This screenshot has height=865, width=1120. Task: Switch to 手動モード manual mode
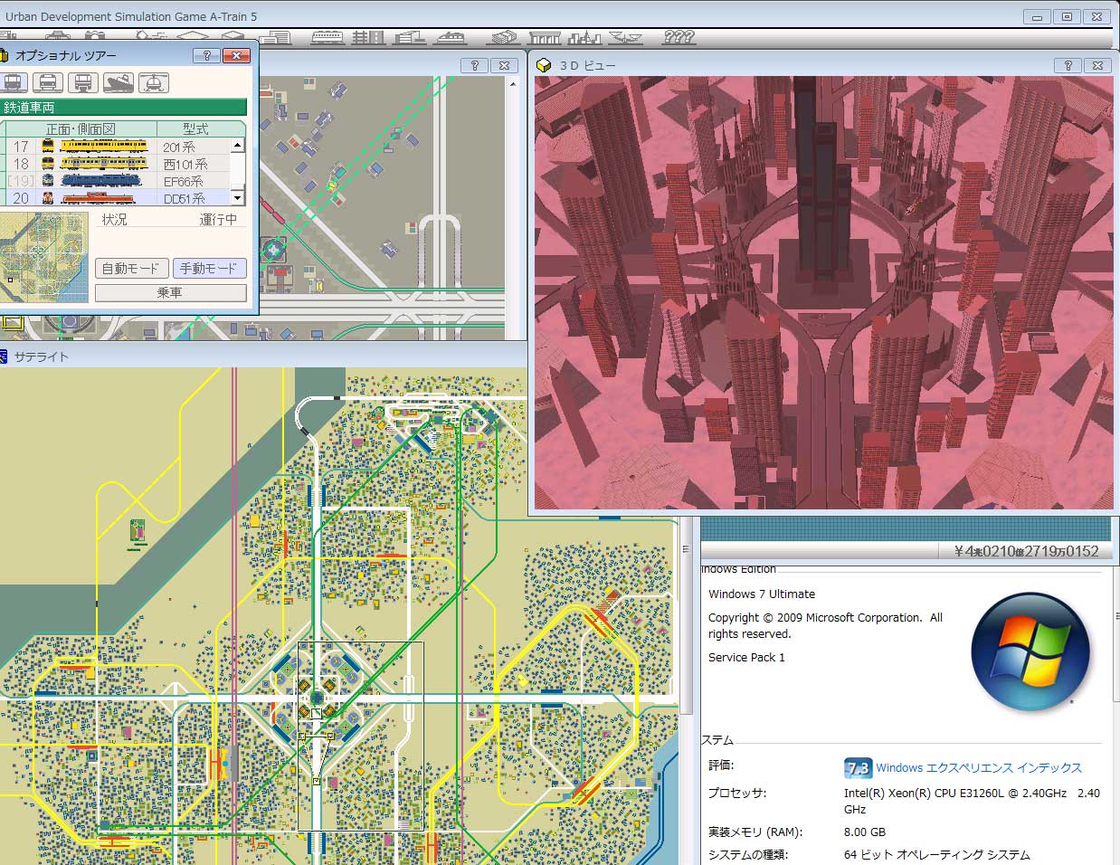[x=209, y=269]
